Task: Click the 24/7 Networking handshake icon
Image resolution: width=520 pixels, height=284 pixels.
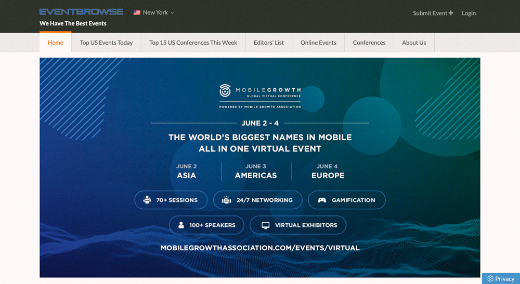Action: click(x=226, y=199)
